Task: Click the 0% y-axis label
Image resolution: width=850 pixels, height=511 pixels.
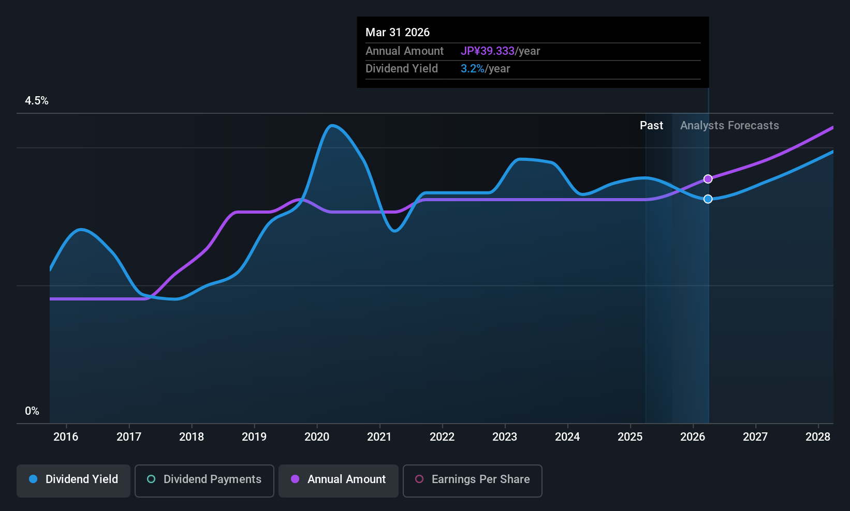Action: [x=32, y=411]
